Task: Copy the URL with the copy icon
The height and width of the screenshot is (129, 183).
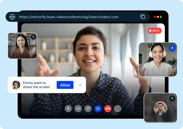Action: tap(143, 17)
